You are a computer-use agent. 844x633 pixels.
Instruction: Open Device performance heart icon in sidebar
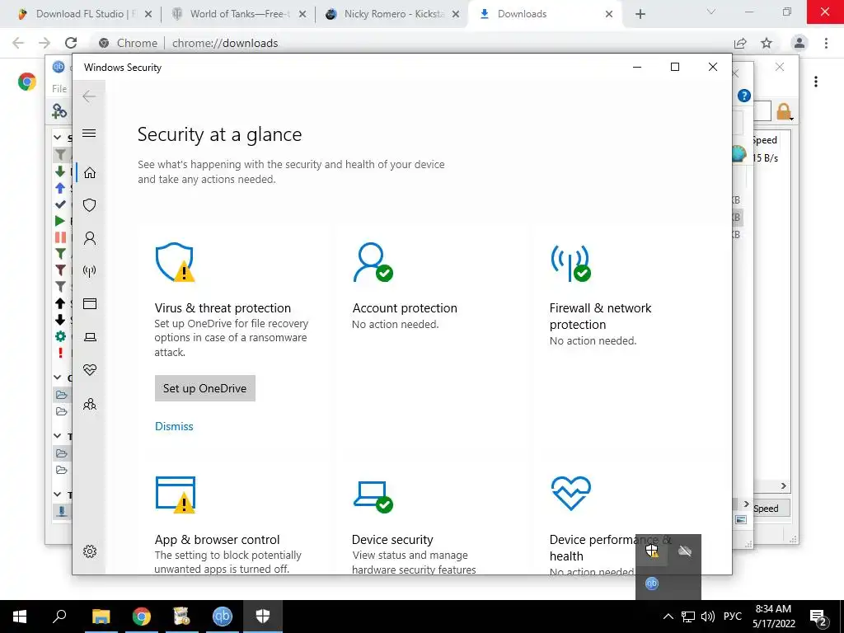coord(89,370)
